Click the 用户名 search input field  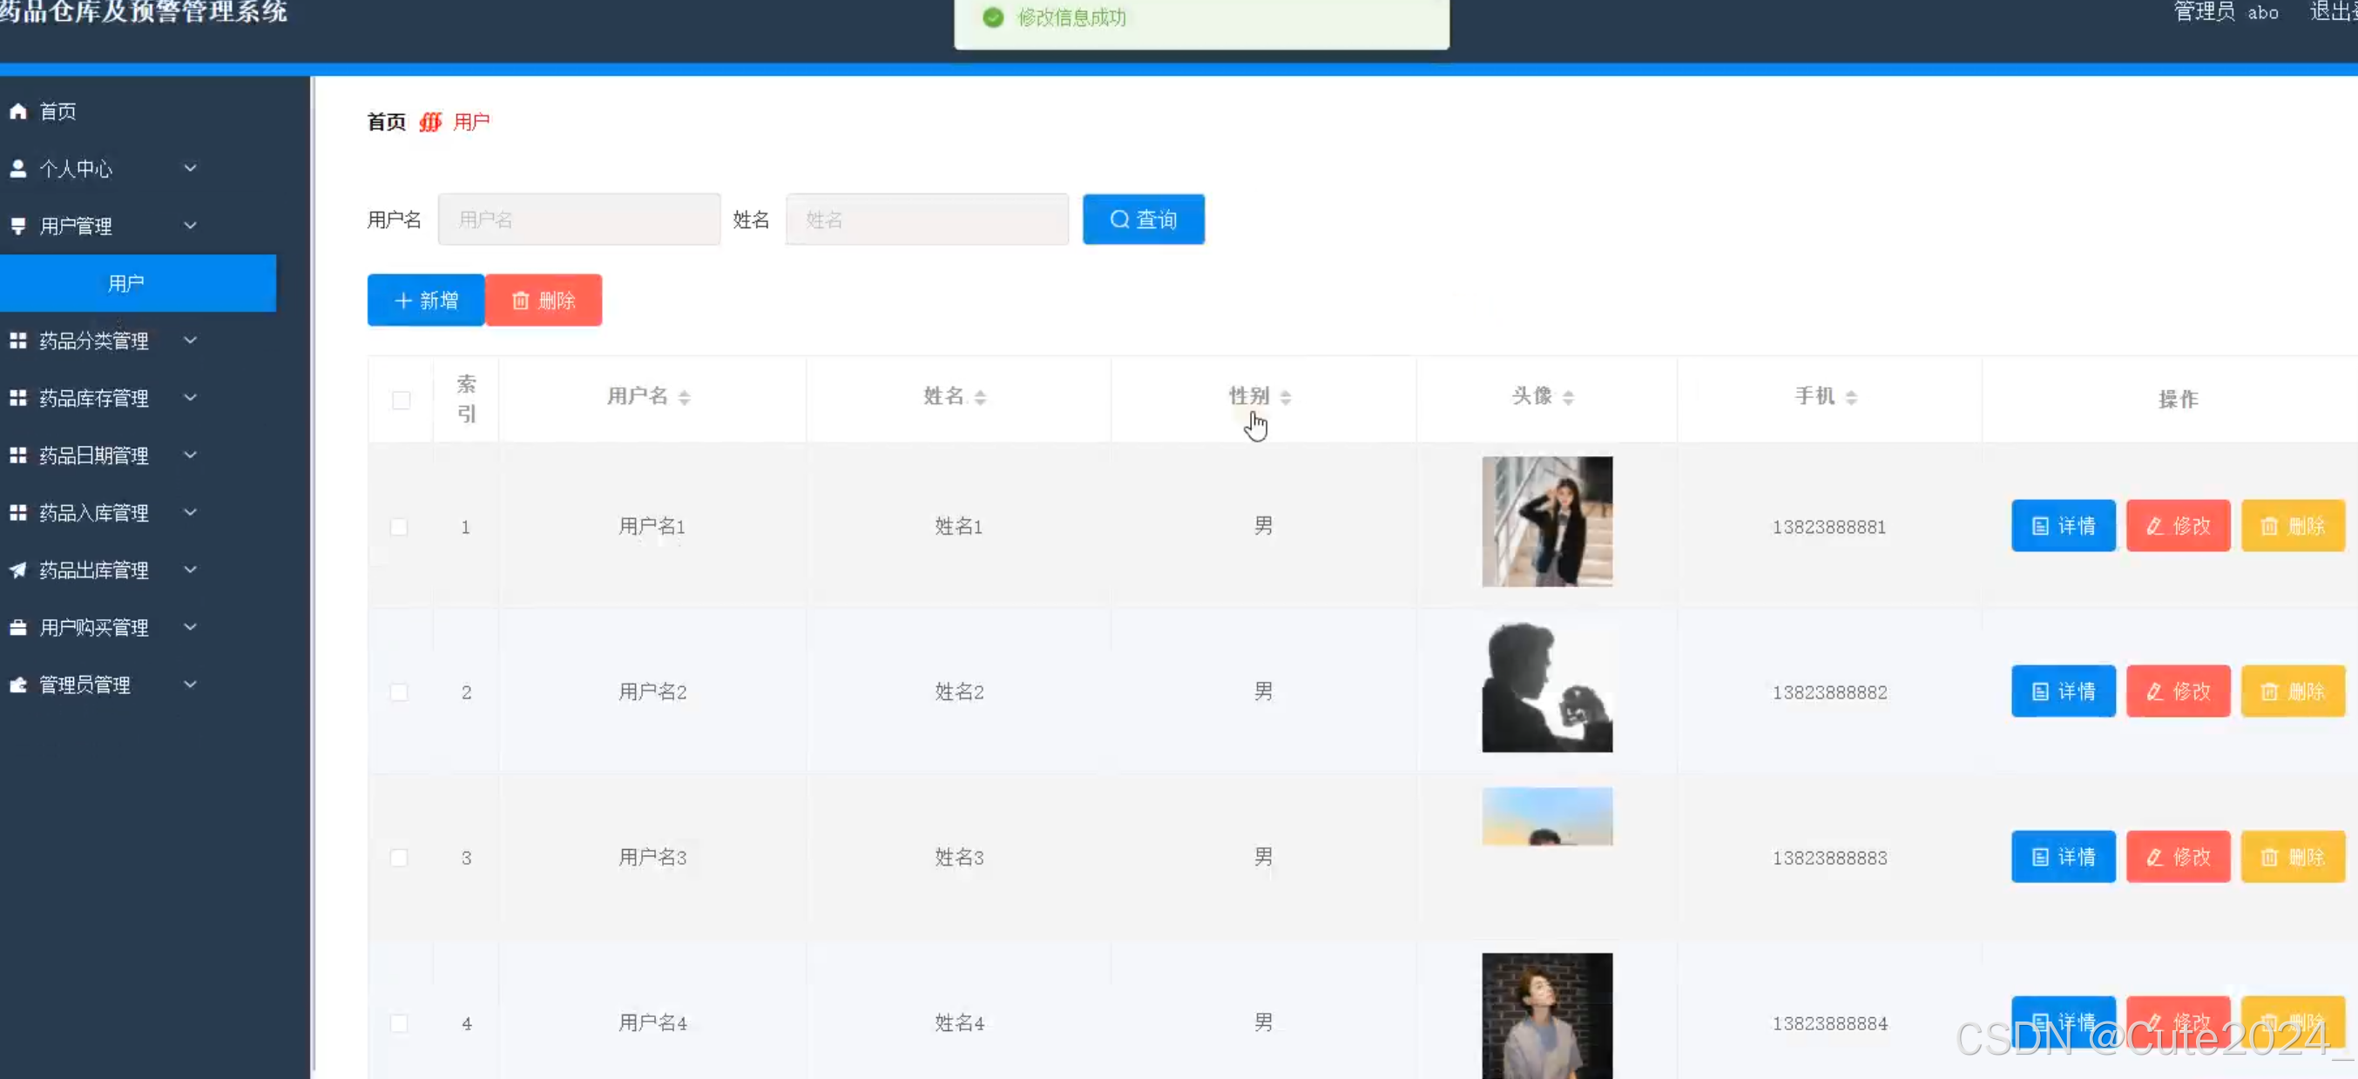[578, 219]
